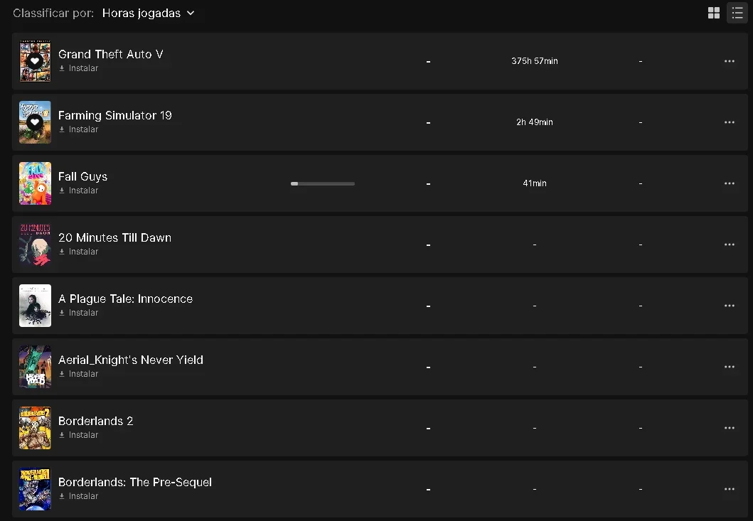The width and height of the screenshot is (753, 521).
Task: Select the A Plague Tale: Innocence cover thumbnail
Action: [35, 306]
